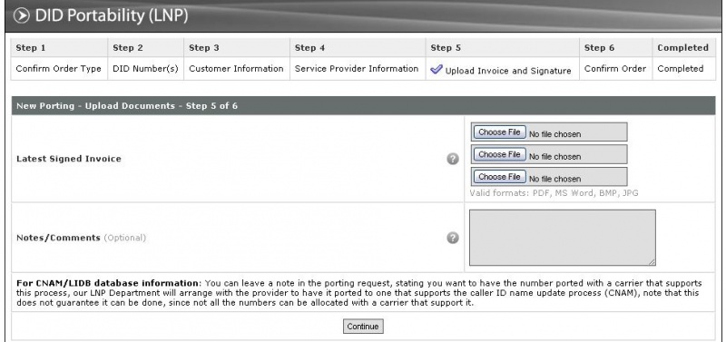
Task: Click the 'Customer Information' step text
Action: click(236, 69)
